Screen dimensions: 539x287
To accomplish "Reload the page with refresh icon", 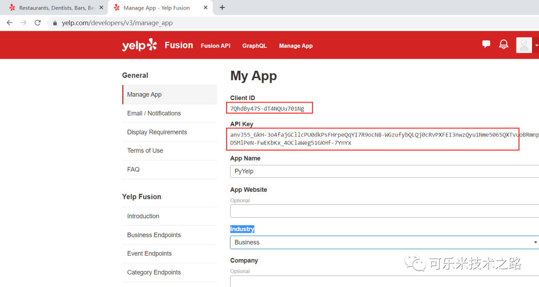I will [37, 23].
